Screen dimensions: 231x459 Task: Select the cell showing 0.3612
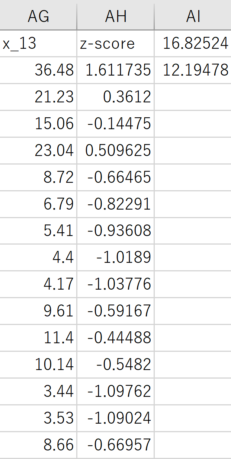116,97
